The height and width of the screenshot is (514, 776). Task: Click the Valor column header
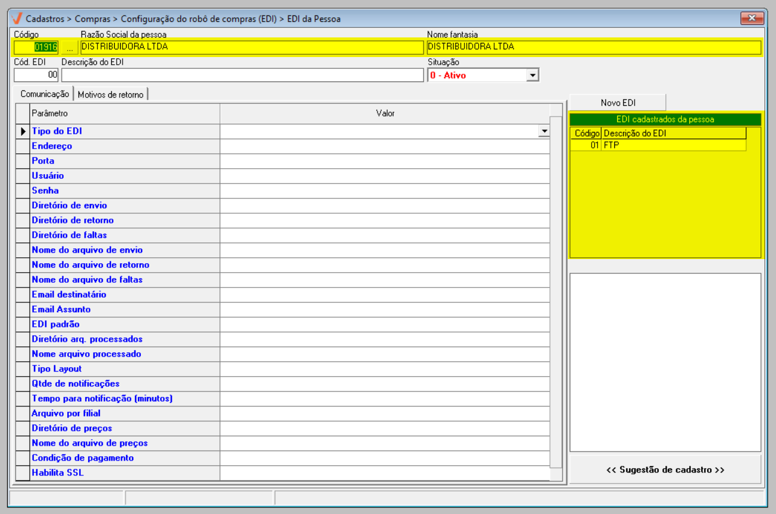click(385, 113)
